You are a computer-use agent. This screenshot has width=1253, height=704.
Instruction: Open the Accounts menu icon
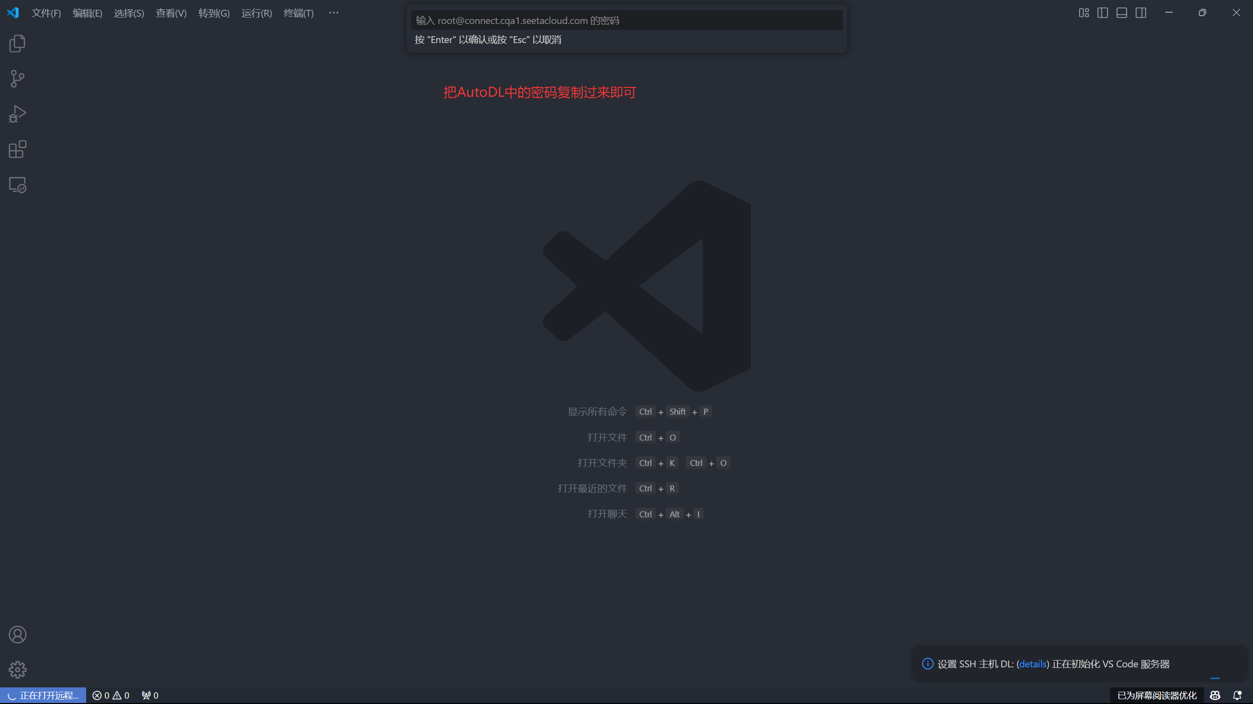point(18,635)
